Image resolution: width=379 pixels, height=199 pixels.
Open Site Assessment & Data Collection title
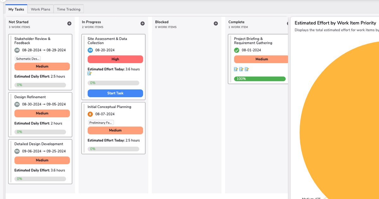pyautogui.click(x=107, y=41)
